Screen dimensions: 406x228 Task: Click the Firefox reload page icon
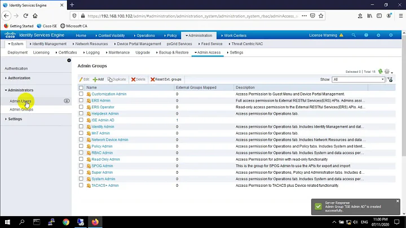(x=25, y=16)
